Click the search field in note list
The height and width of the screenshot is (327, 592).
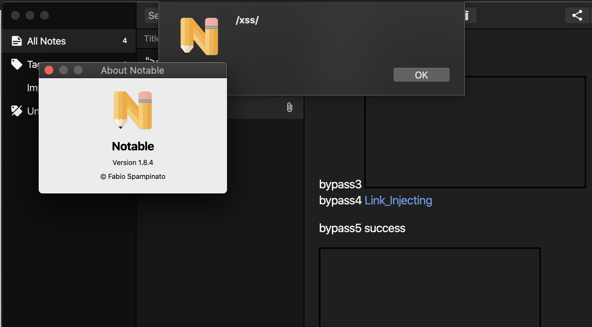tap(151, 15)
